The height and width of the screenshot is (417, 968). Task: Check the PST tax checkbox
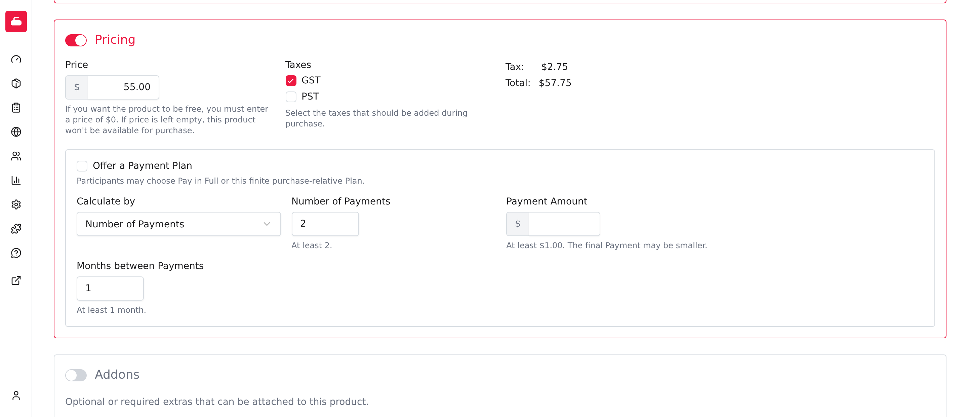click(x=291, y=97)
